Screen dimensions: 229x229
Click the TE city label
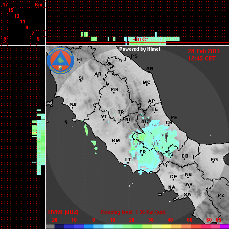point(155,109)
